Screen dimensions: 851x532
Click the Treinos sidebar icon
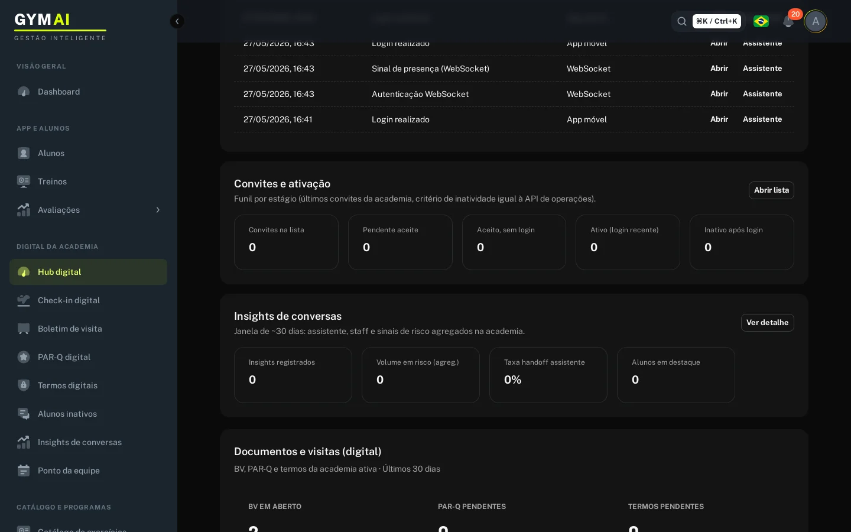point(24,181)
